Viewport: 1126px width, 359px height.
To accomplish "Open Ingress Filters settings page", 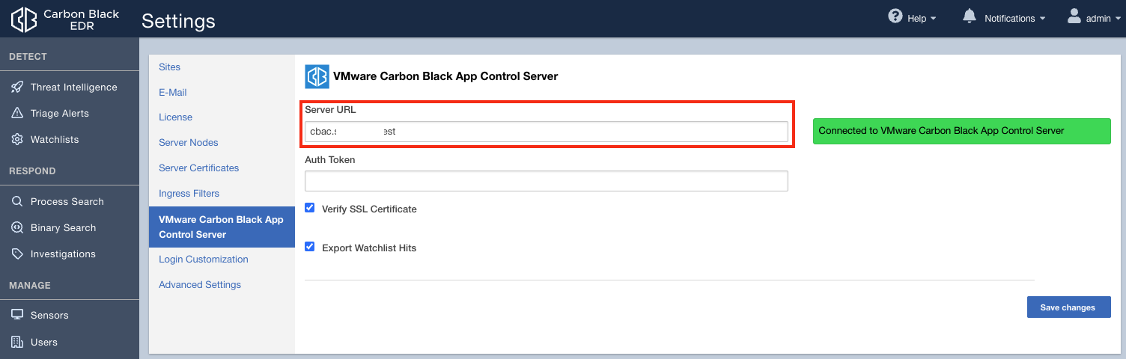I will click(x=189, y=194).
